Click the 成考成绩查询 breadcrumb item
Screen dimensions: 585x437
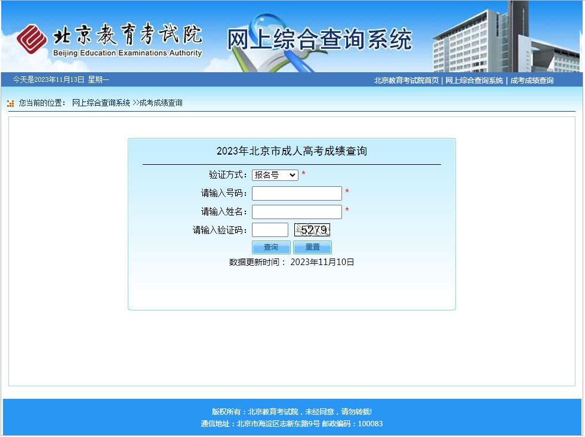coord(161,103)
